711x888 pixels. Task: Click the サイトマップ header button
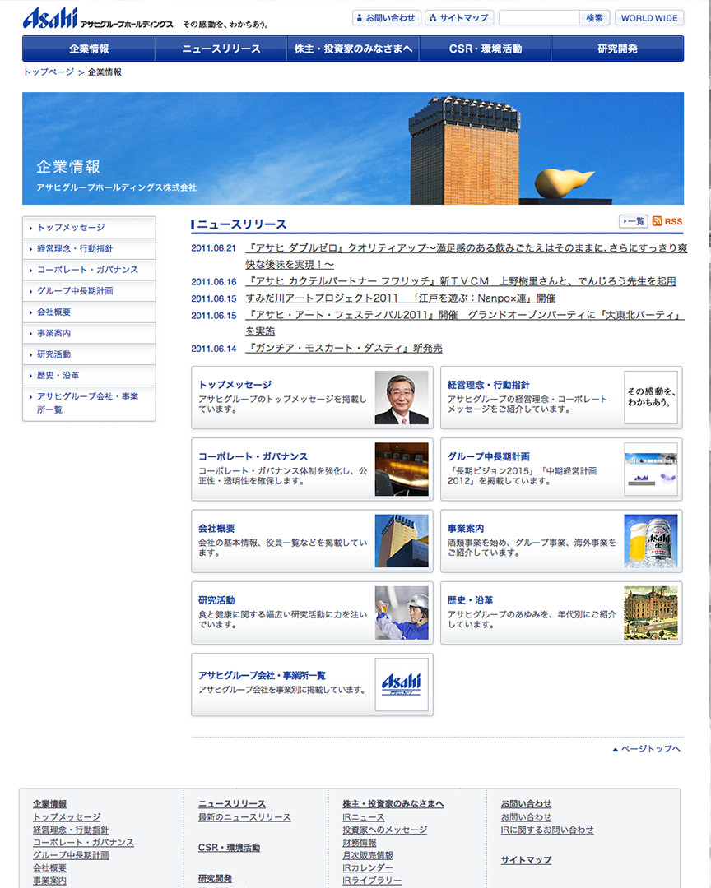pos(459,17)
